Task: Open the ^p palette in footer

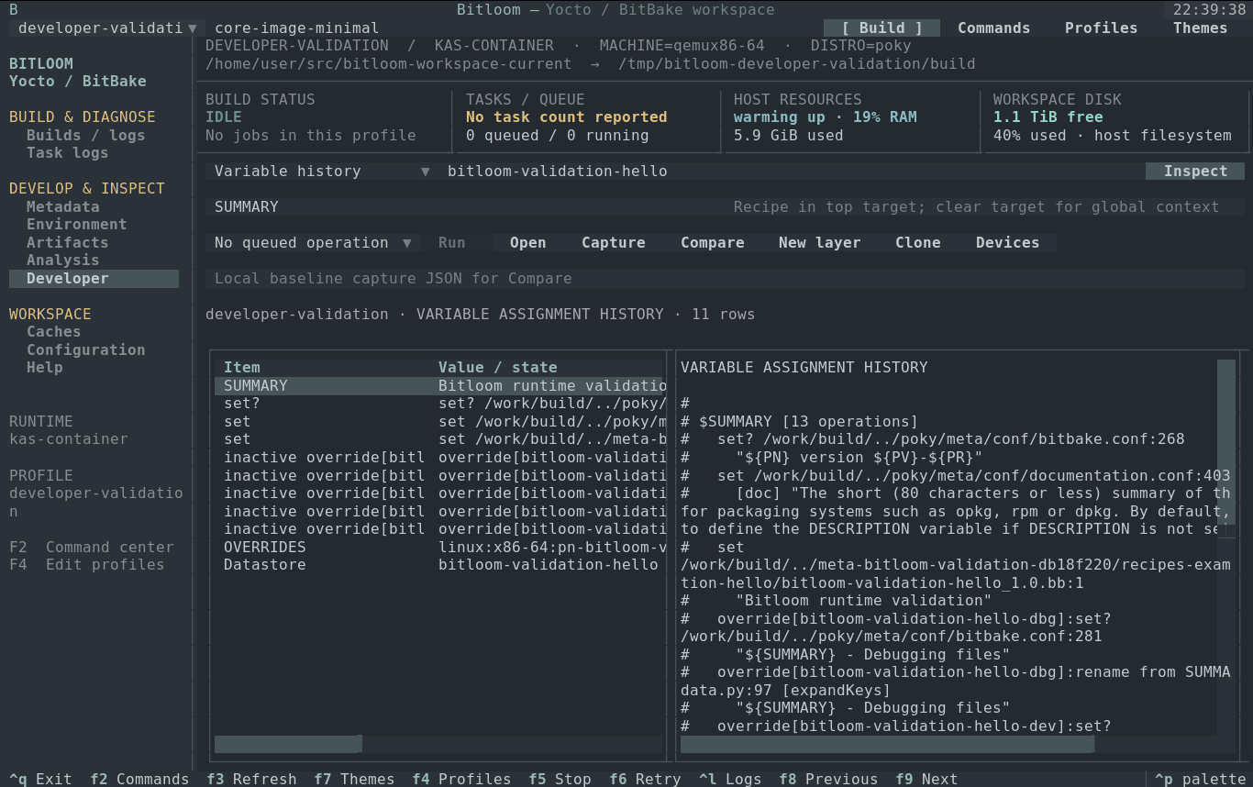Action: 1200,780
